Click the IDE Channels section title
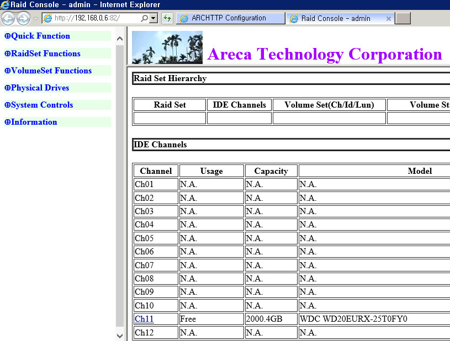Screen dimensions: 450x341 (x=161, y=144)
